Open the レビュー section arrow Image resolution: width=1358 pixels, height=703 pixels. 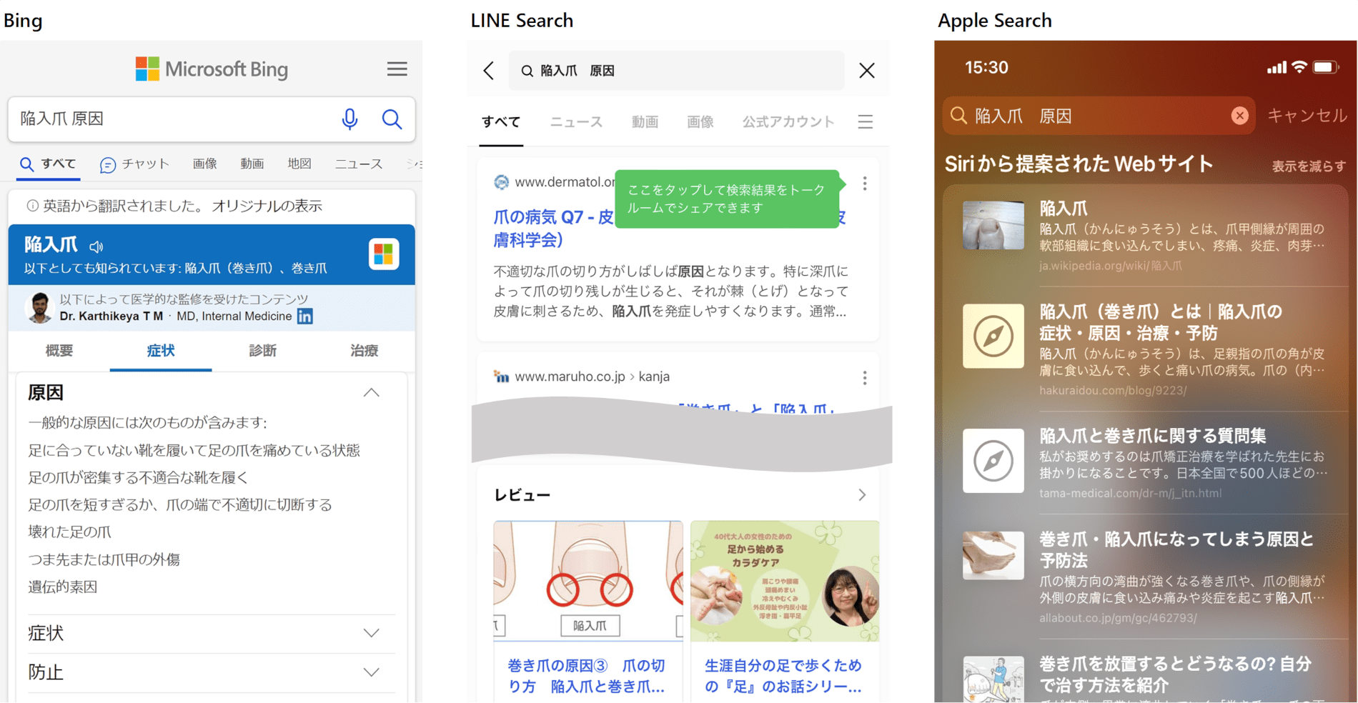pos(862,495)
